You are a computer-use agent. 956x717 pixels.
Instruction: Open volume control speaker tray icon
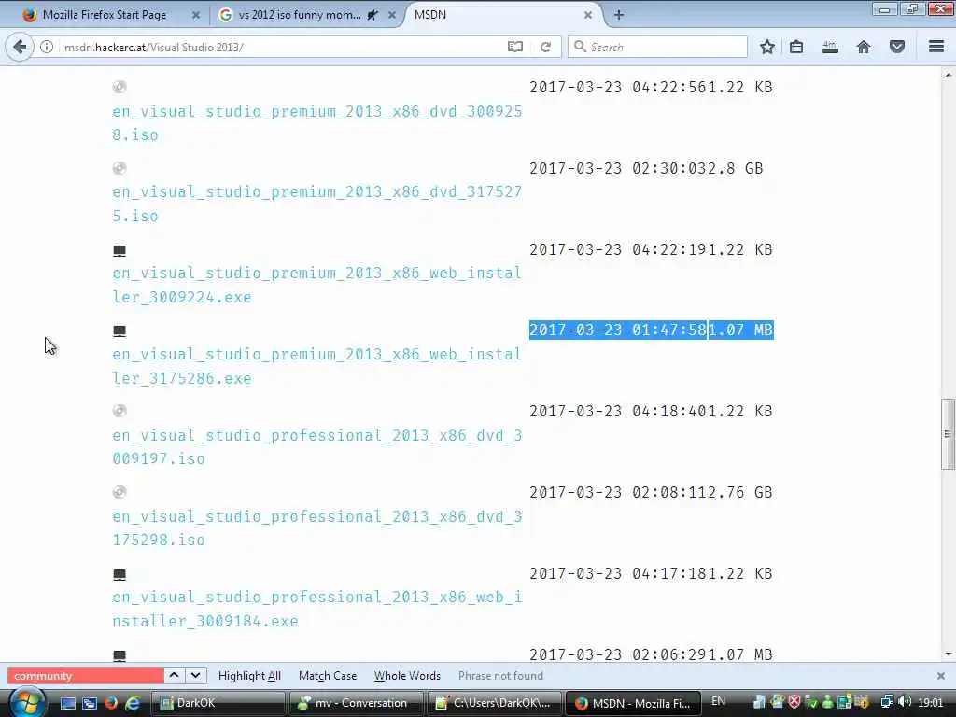tap(905, 702)
